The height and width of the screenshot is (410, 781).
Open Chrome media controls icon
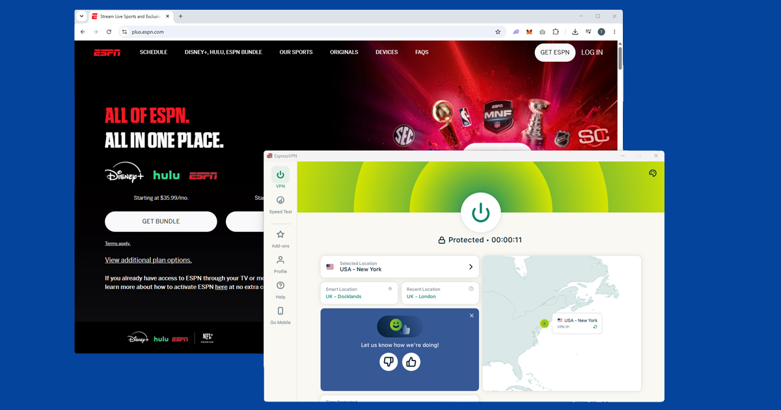coord(588,31)
